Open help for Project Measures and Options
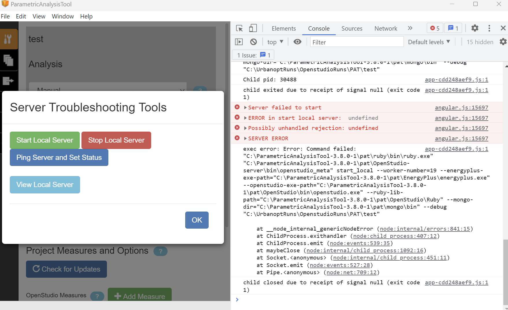 coord(160,251)
